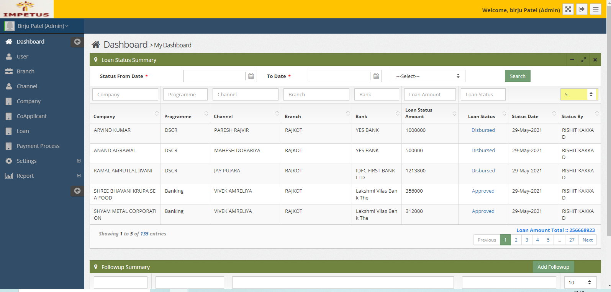Click Loan Amount Total value 256668923

click(582, 230)
